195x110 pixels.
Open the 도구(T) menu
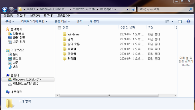pos(49,16)
